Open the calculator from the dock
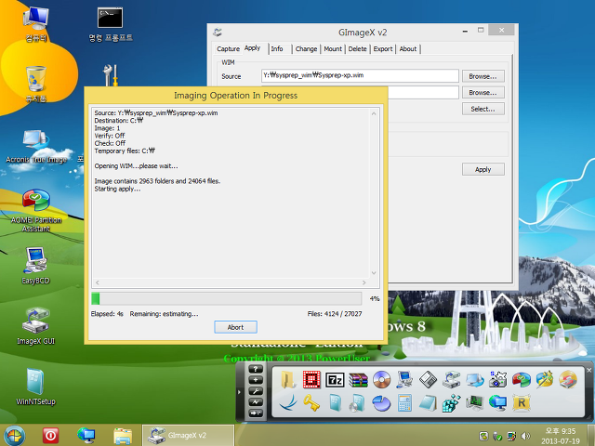This screenshot has width=595, height=446. tap(404, 402)
